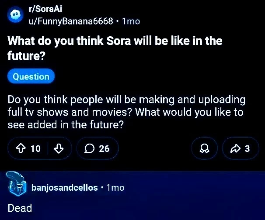Open banjosandcellos user profile
This screenshot has height=220, width=265.
pos(65,187)
